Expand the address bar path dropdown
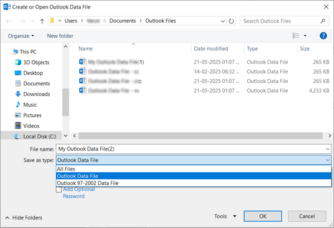 click(x=223, y=21)
